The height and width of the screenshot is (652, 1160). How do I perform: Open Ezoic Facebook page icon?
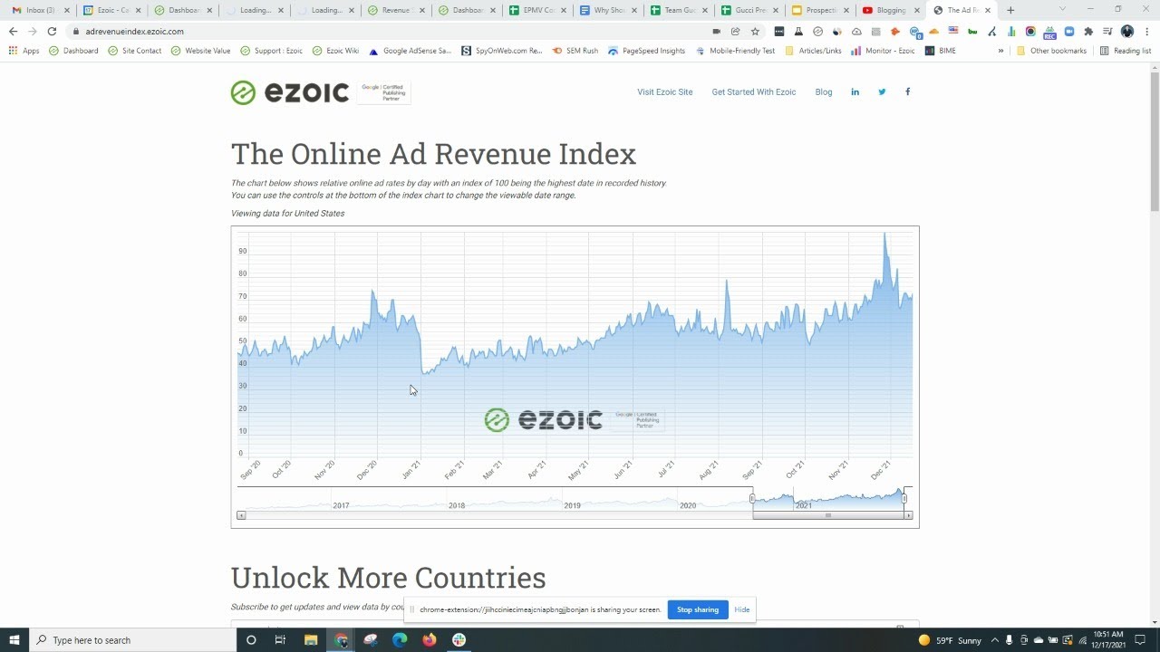907,91
